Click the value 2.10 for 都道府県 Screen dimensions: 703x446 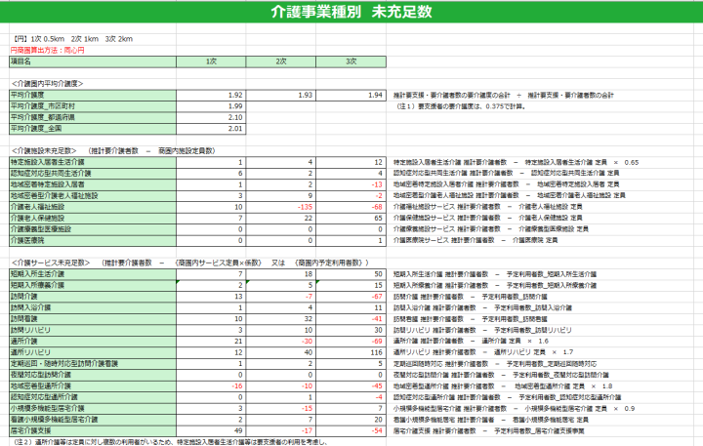[211, 117]
